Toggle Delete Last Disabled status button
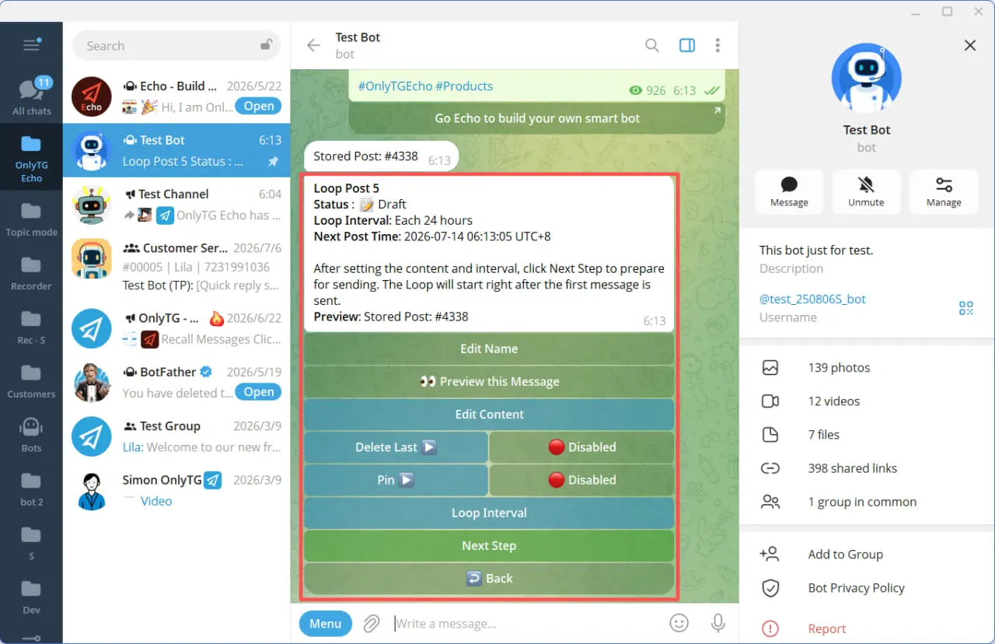Image resolution: width=995 pixels, height=644 pixels. coord(581,447)
